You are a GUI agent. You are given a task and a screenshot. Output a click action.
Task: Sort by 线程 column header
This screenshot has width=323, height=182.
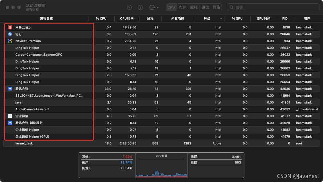pyautogui.click(x=150, y=18)
